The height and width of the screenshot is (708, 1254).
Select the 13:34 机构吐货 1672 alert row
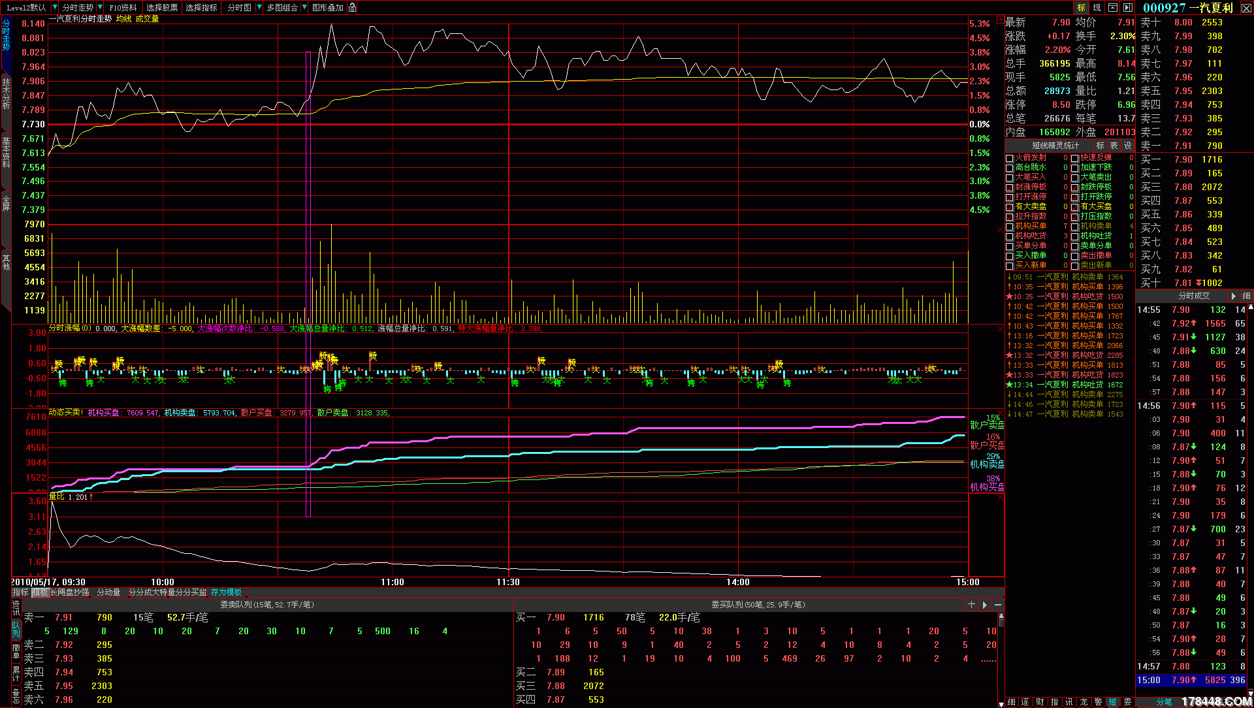[1069, 385]
